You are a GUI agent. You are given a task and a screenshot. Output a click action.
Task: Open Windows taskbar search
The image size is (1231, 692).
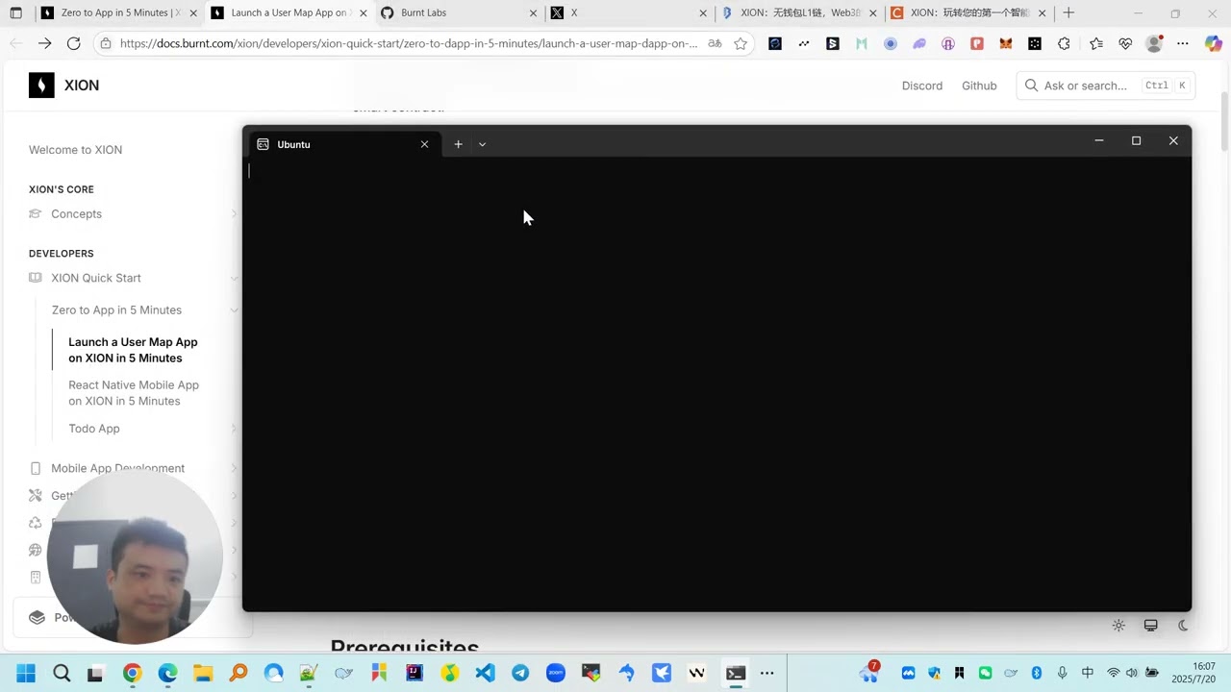click(x=62, y=673)
